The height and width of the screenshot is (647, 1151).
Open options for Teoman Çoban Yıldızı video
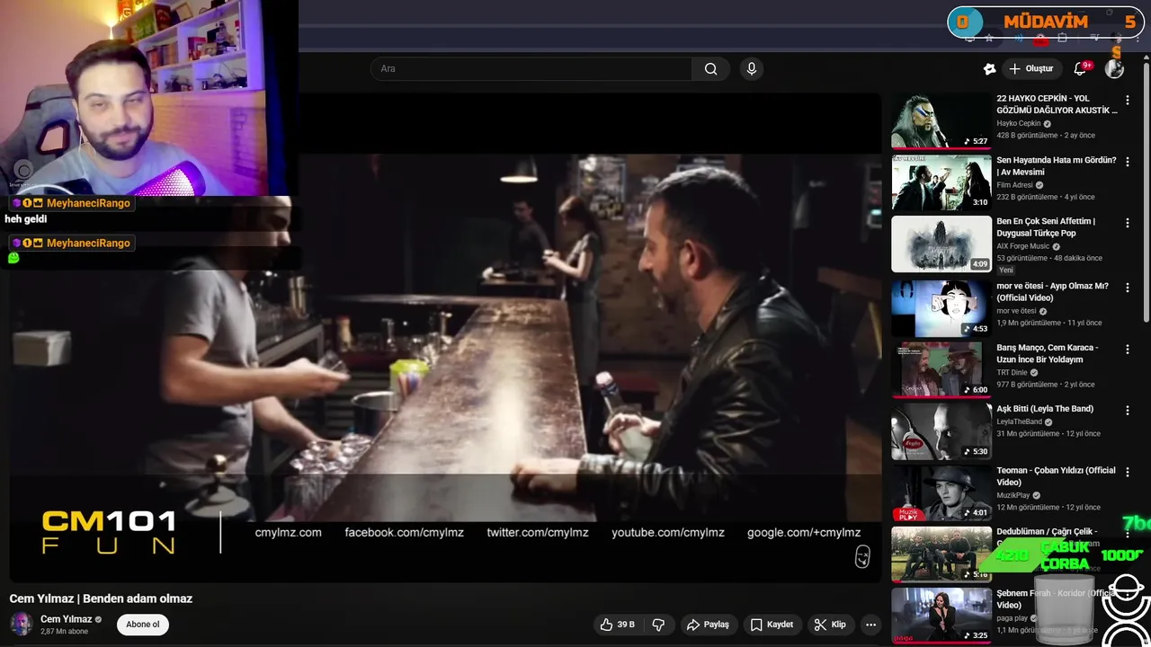click(1128, 472)
